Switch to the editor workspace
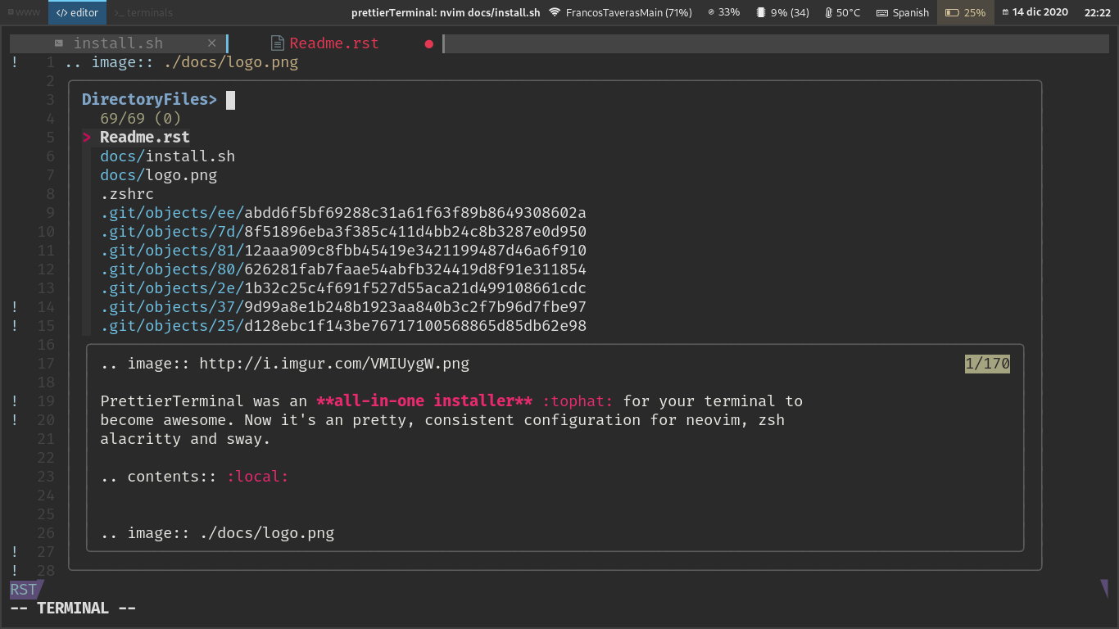 tap(77, 12)
